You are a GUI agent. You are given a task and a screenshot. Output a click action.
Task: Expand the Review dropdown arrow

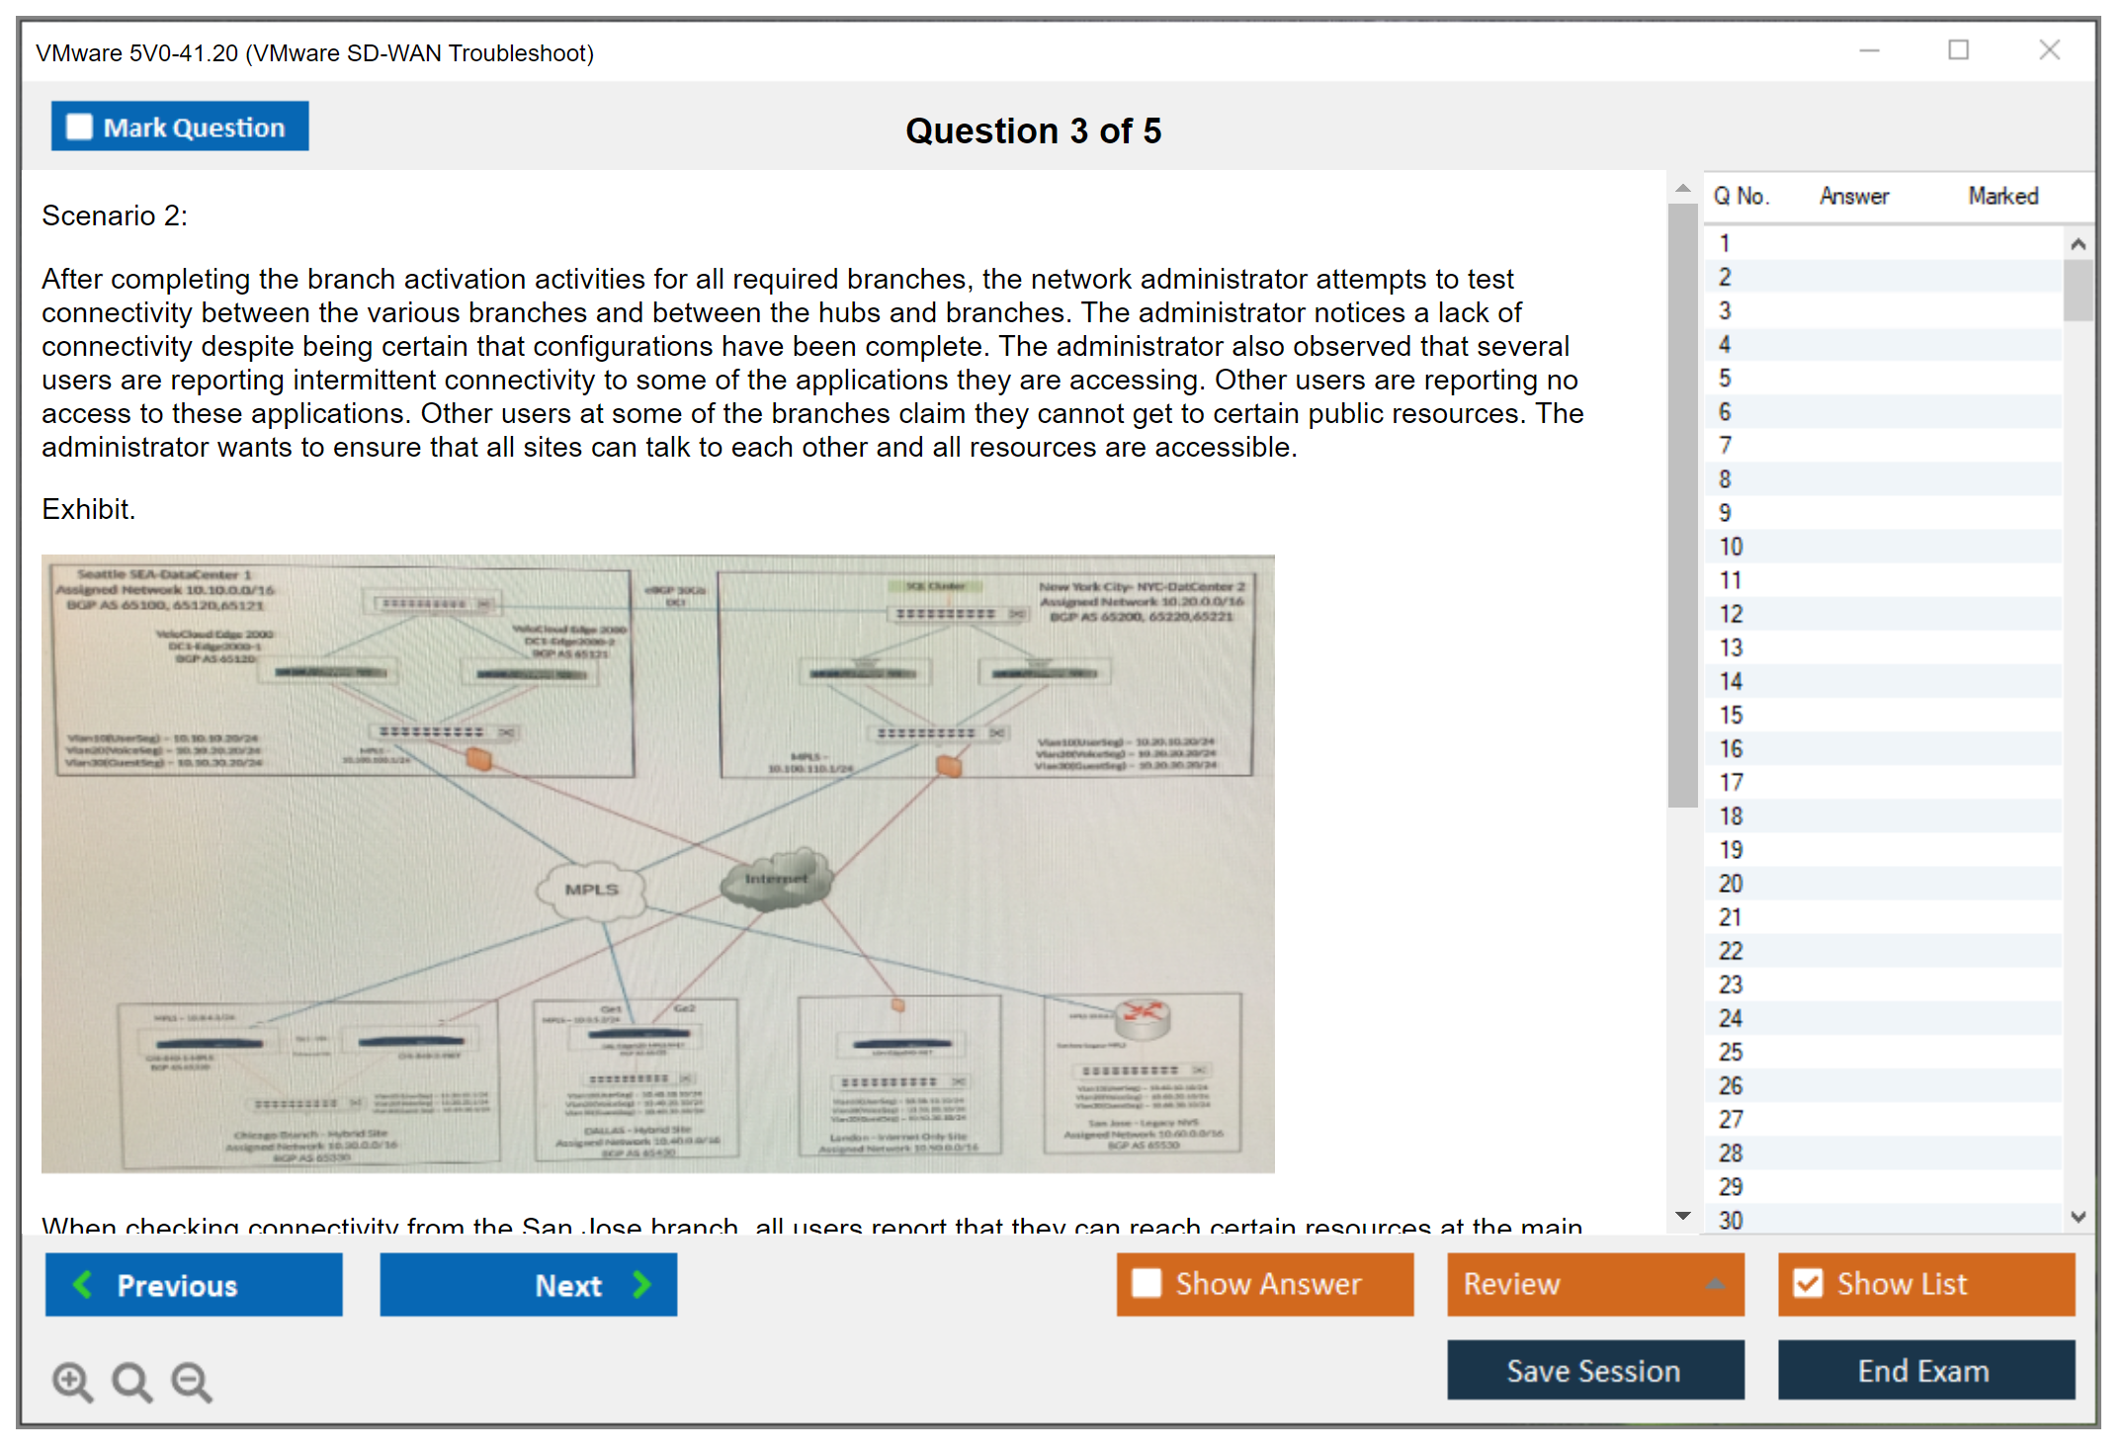[x=1715, y=1284]
